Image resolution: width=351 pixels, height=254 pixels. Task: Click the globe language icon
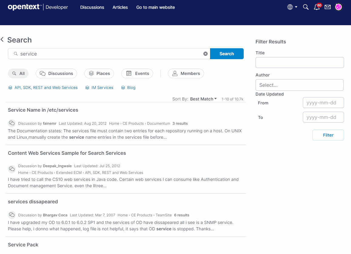tap(290, 7)
